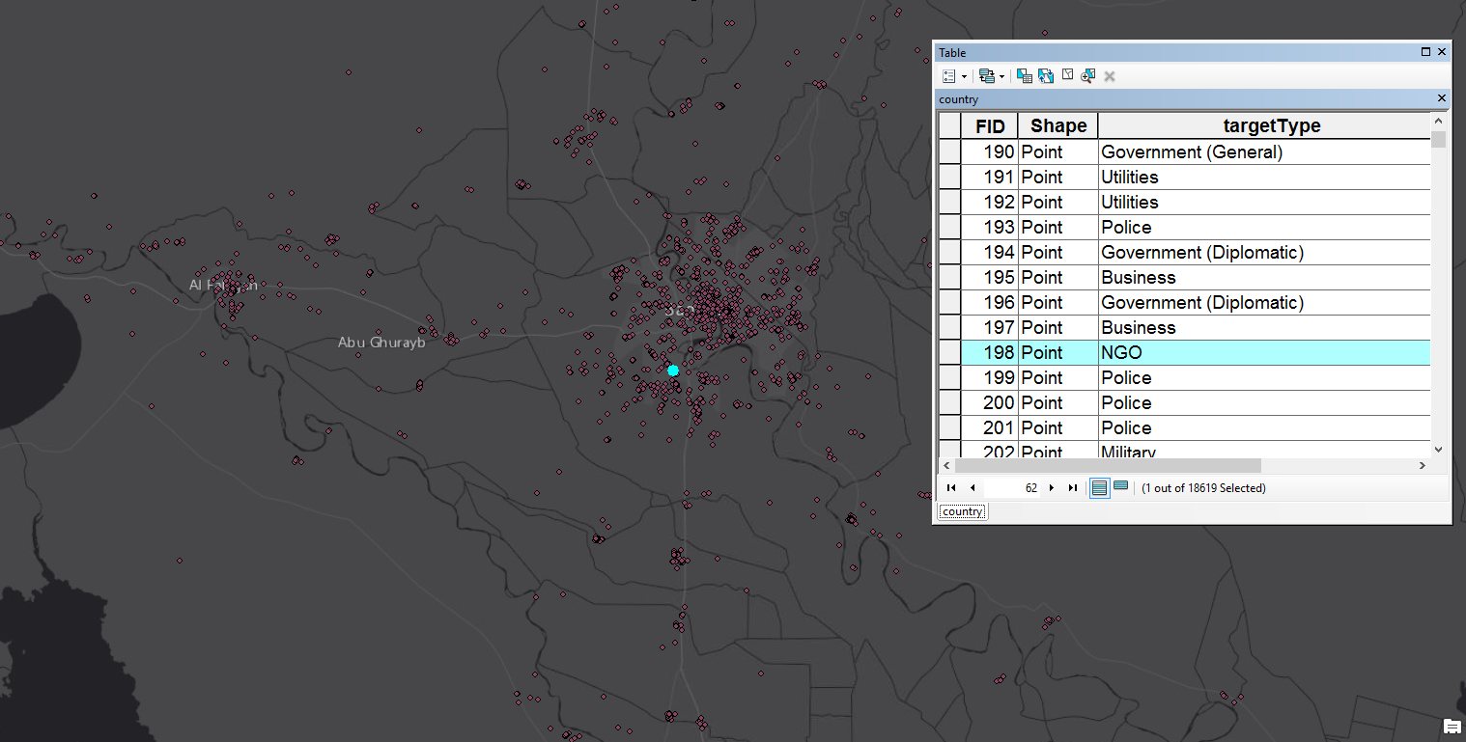Image resolution: width=1466 pixels, height=742 pixels.
Task: Open the Table Options menu icon
Action: click(949, 76)
